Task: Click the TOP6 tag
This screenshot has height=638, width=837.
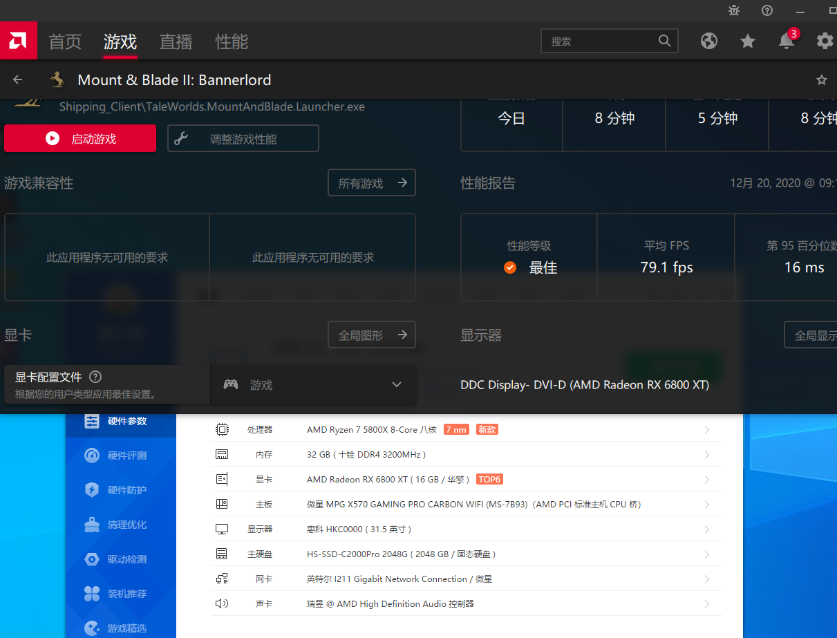Action: [x=489, y=479]
